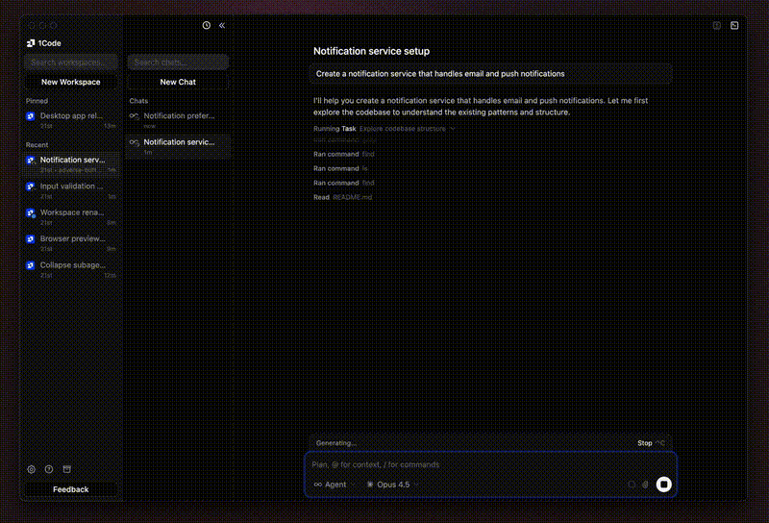Click the user message about notification service
The height and width of the screenshot is (523, 769).
(490, 74)
